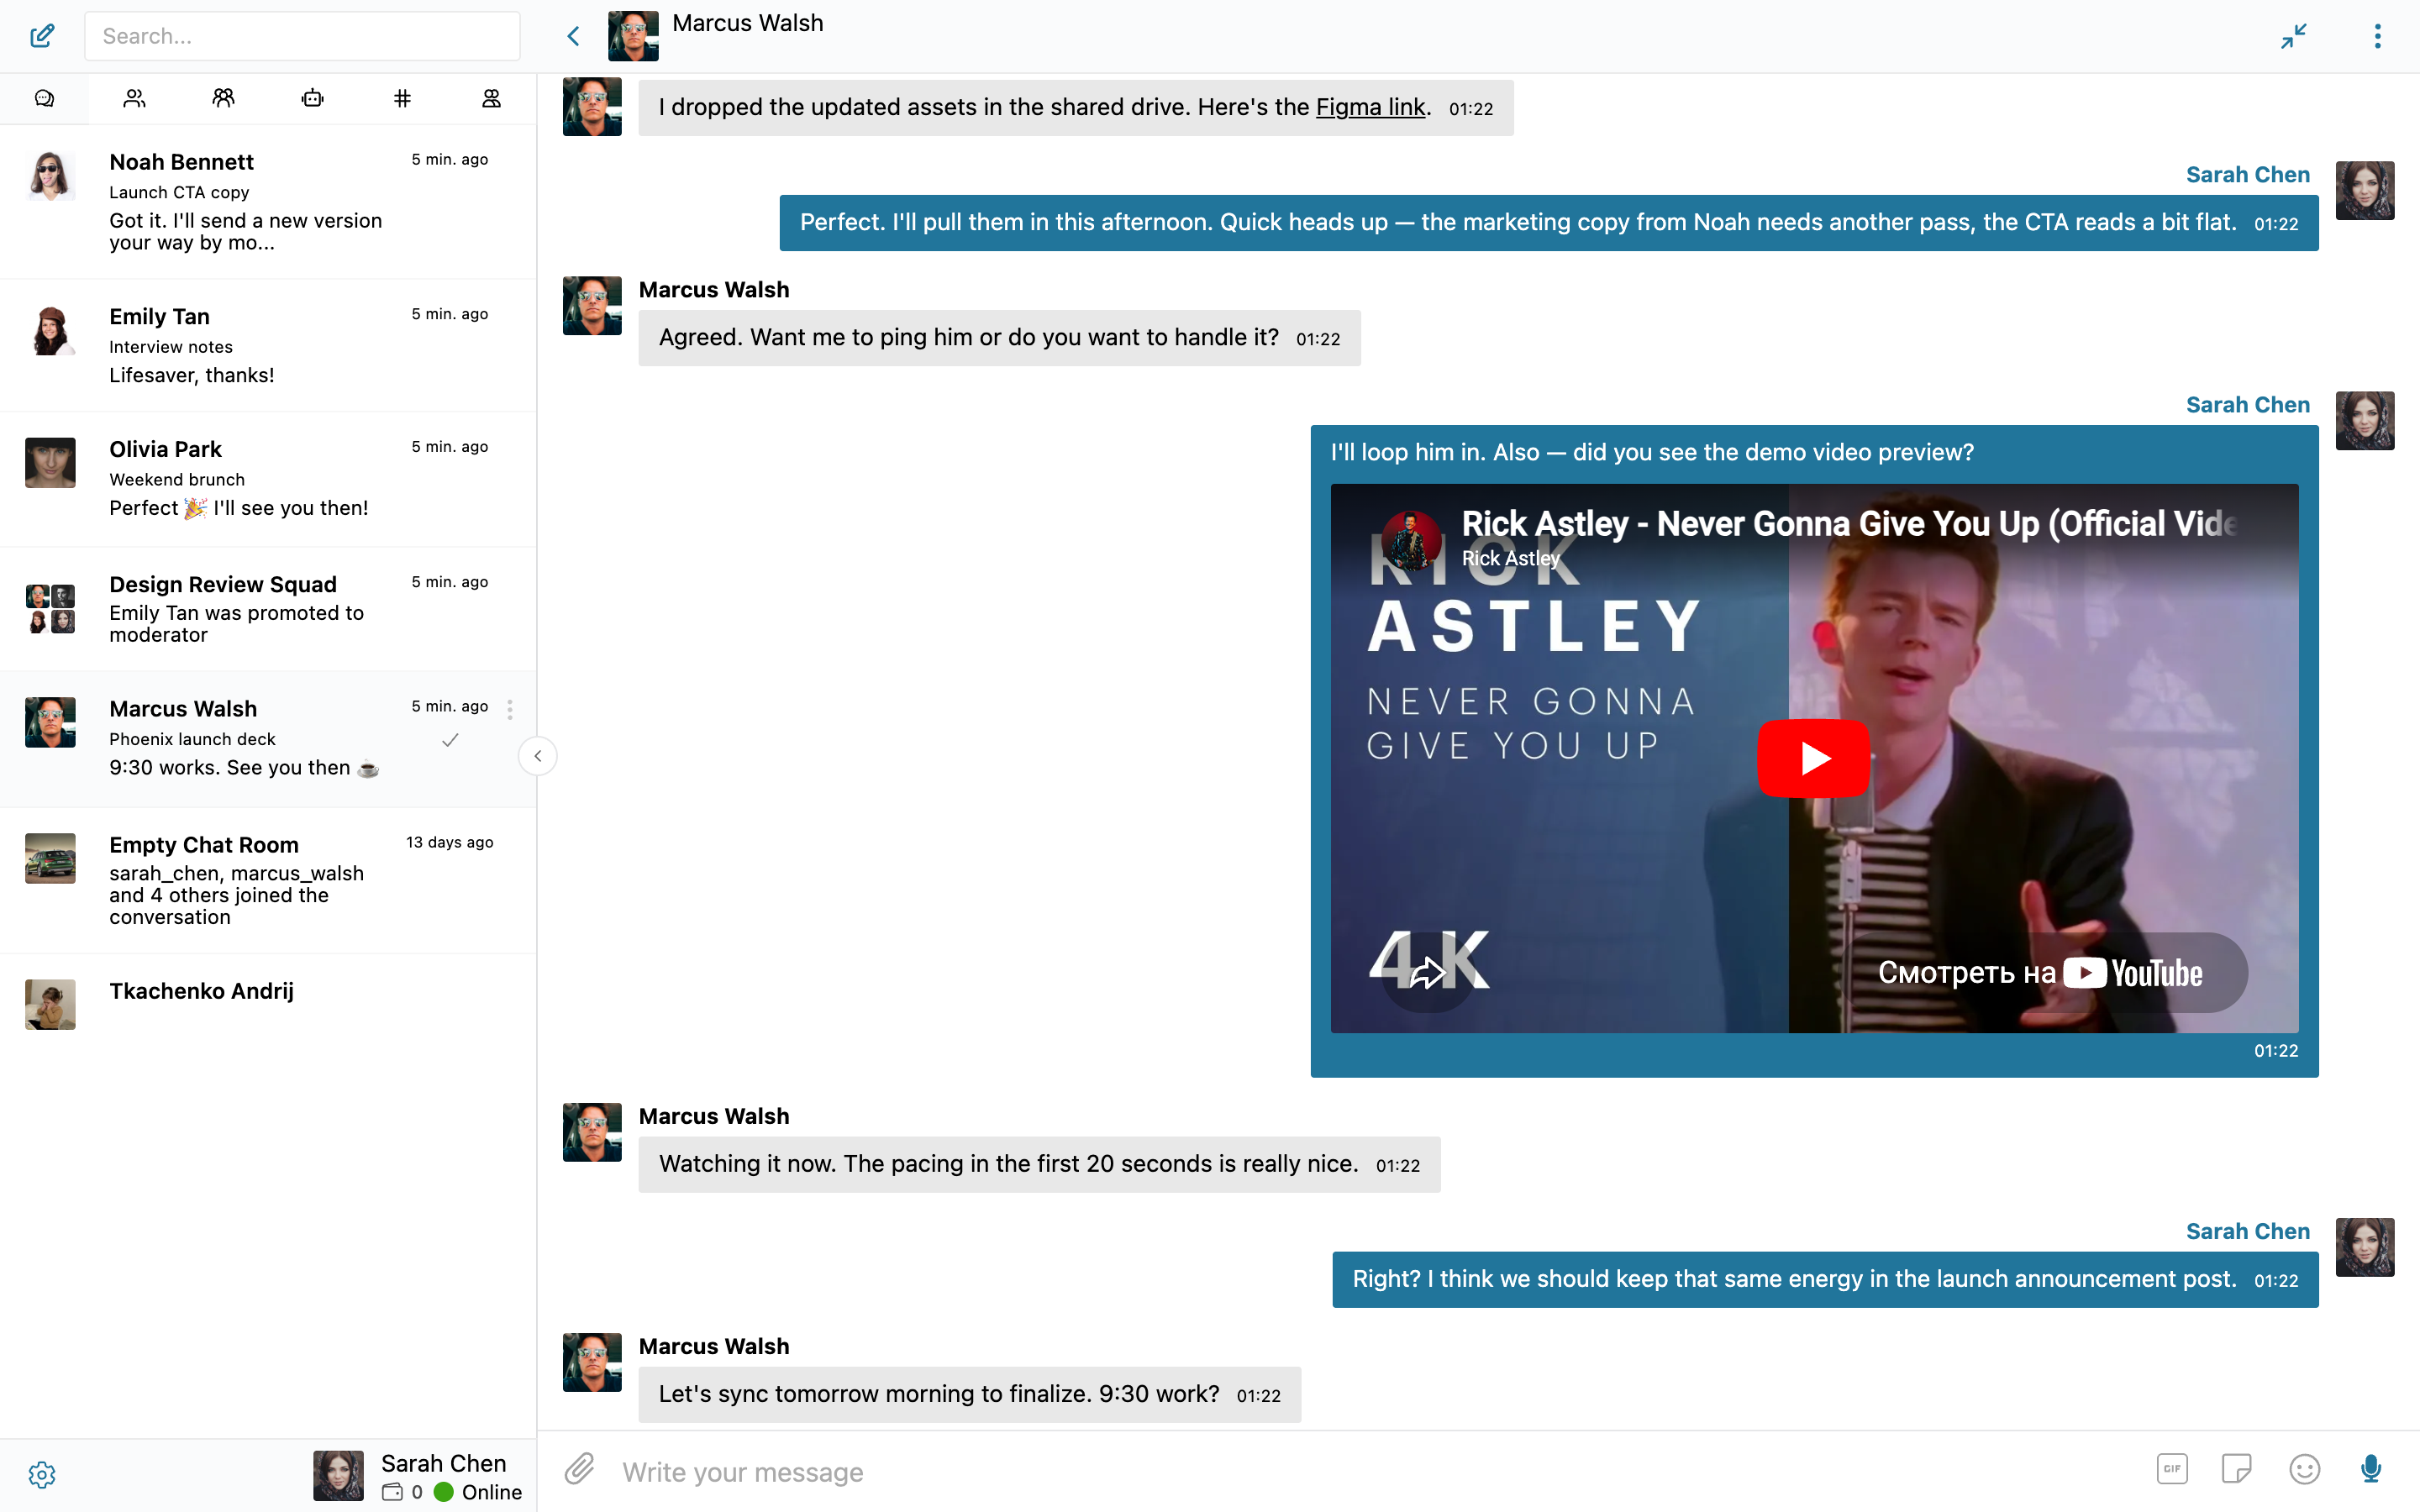Play the Rick Astley YouTube video

[x=1814, y=758]
